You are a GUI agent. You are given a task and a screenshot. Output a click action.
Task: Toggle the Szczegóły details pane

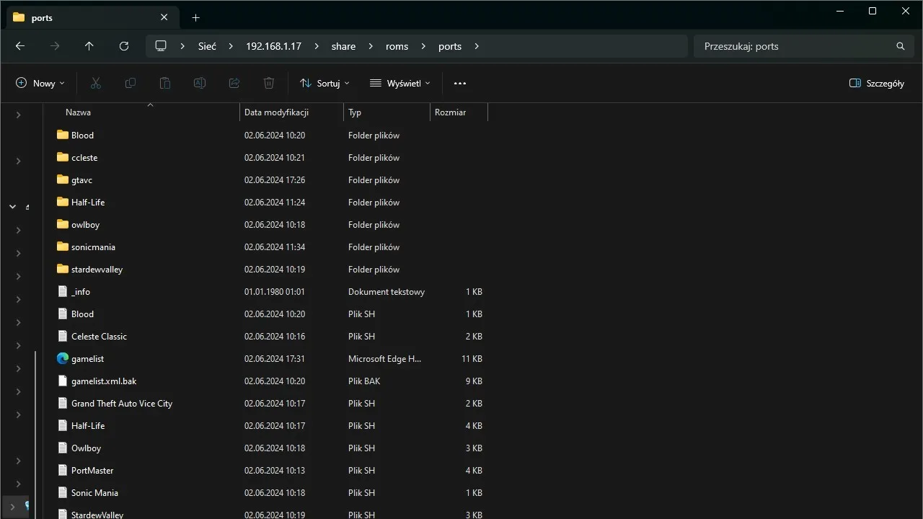877,84
